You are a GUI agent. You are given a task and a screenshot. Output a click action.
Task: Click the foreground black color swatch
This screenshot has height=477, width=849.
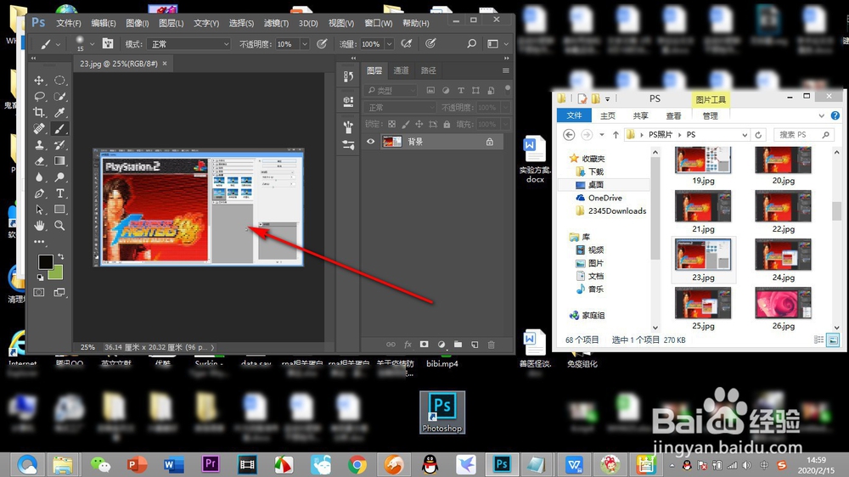tap(46, 261)
